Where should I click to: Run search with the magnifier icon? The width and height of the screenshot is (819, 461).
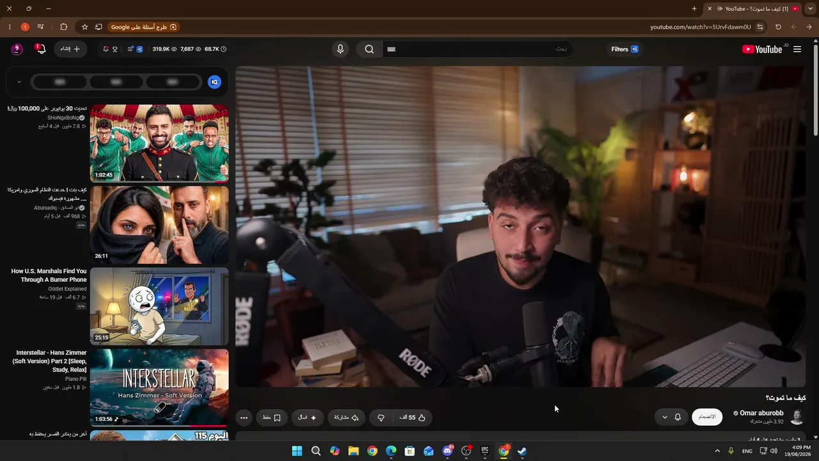[x=369, y=49]
